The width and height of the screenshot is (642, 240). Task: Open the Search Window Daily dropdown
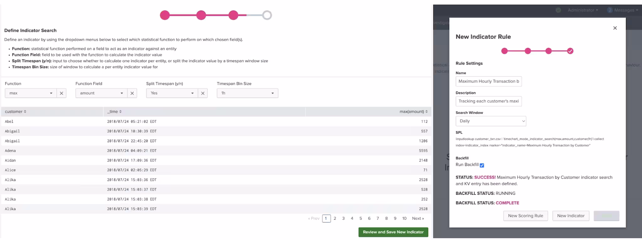491,121
